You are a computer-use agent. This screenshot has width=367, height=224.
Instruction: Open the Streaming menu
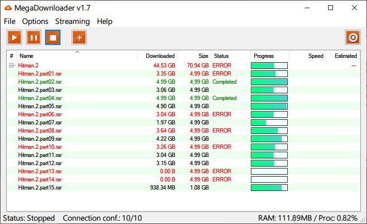click(72, 22)
